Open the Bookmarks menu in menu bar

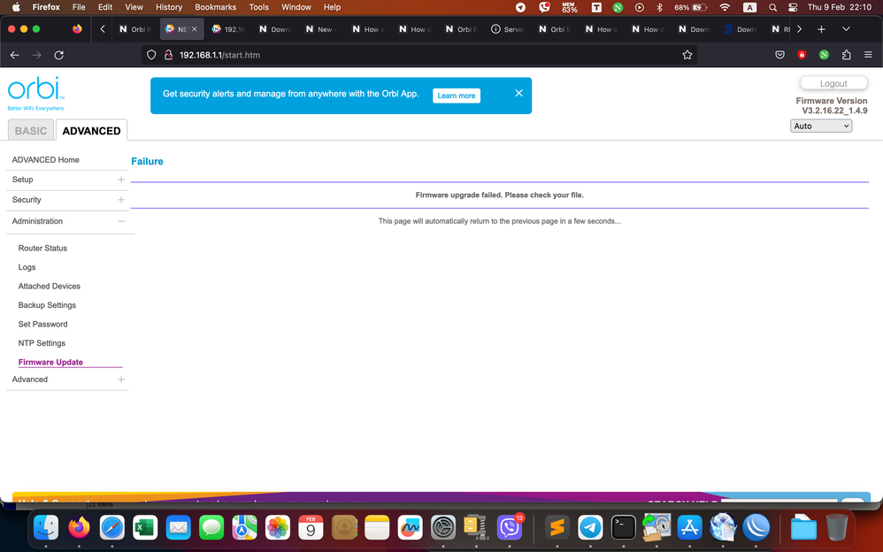(215, 7)
